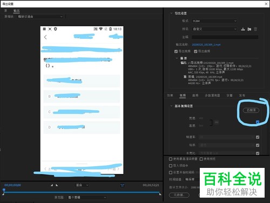The image size is (270, 203).
Task: Toggle the 导出音频 (export audio) checkbox
Action: 195,51
